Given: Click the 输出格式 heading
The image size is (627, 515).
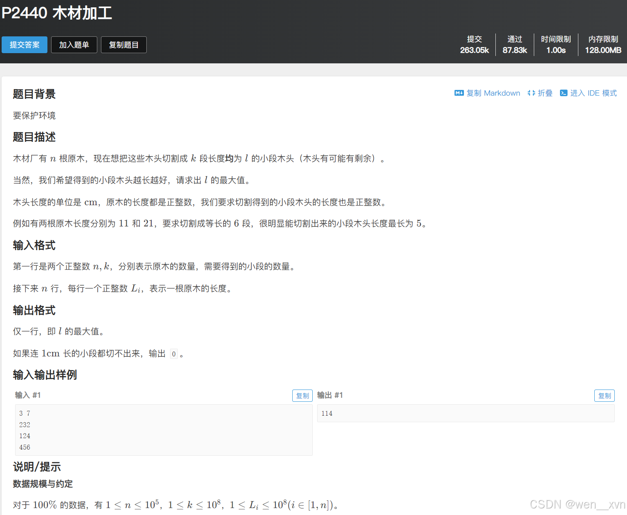Looking at the screenshot, I should point(34,310).
